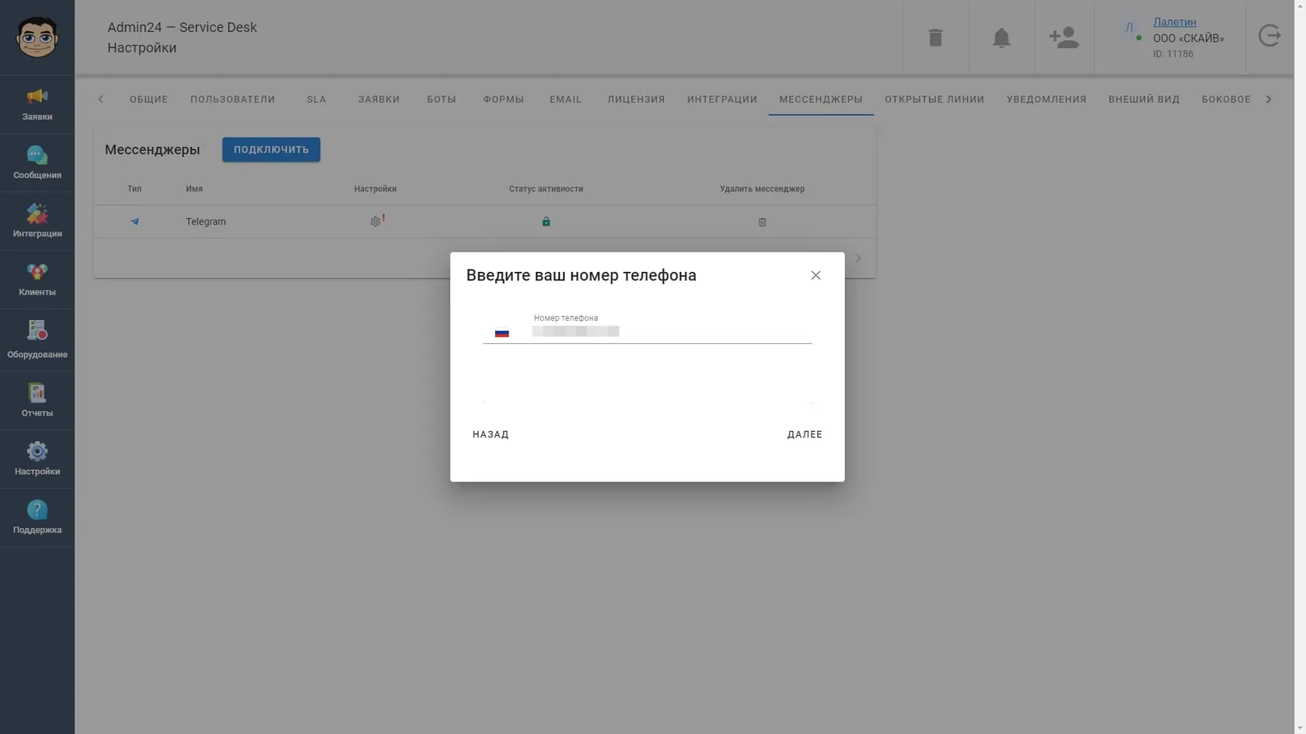1306x734 pixels.
Task: Switch to the ЗАЯВКИ tab
Action: point(379,99)
